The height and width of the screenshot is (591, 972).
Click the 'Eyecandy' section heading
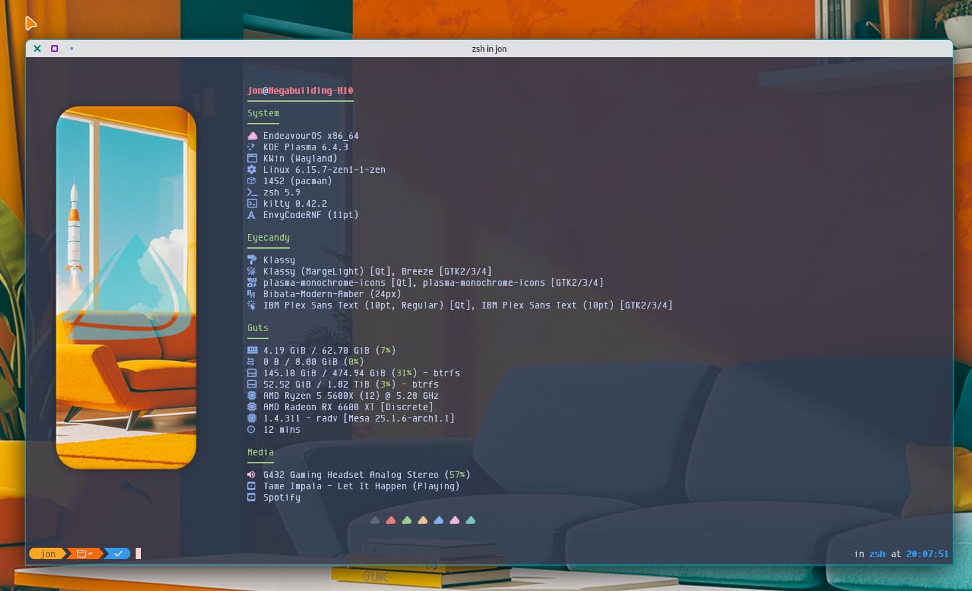point(269,237)
